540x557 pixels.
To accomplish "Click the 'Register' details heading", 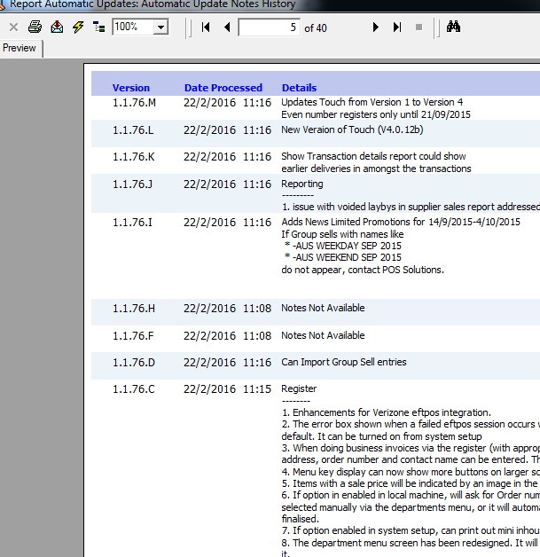I will (299, 388).
